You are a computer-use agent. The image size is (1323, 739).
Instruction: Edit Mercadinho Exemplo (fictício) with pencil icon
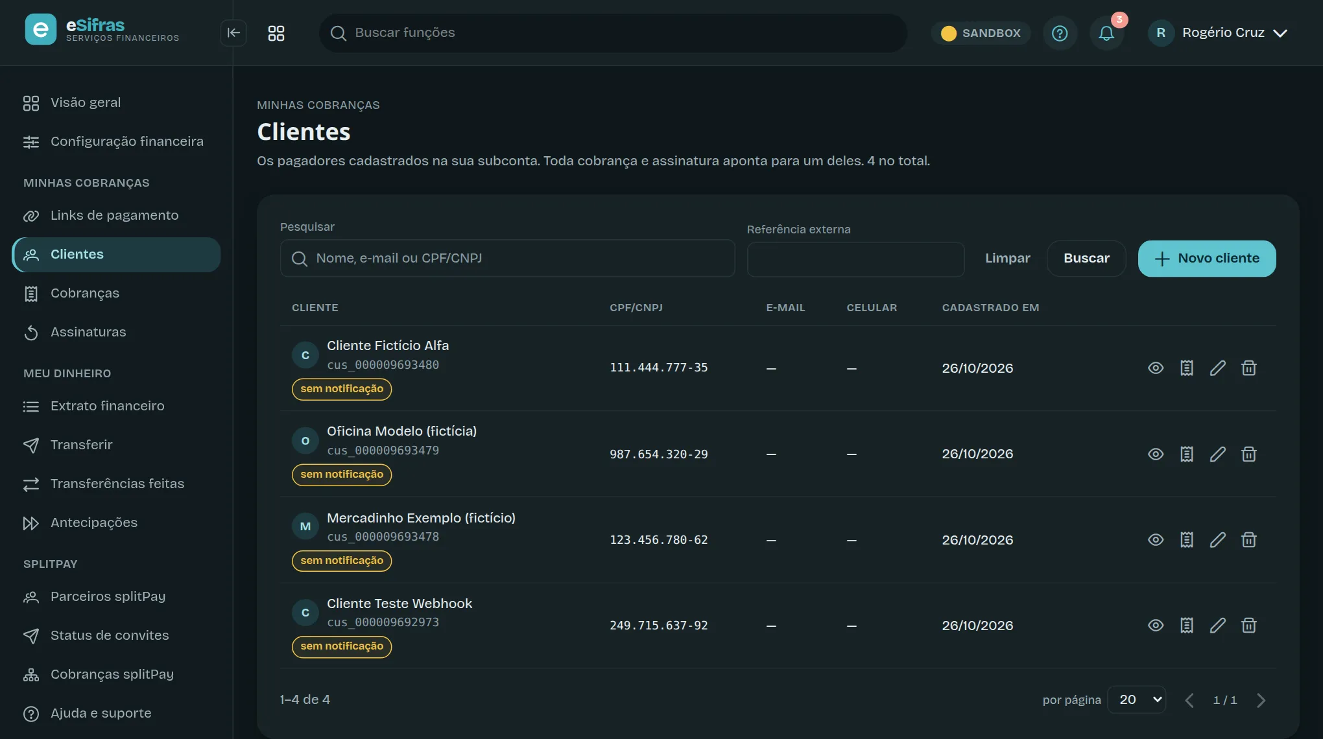1218,540
